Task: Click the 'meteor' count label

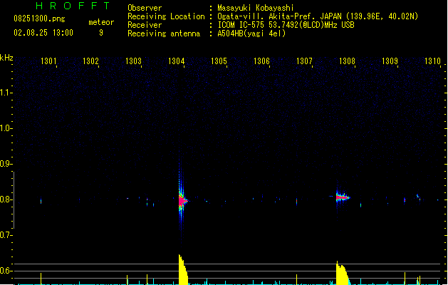Action: tap(101, 22)
